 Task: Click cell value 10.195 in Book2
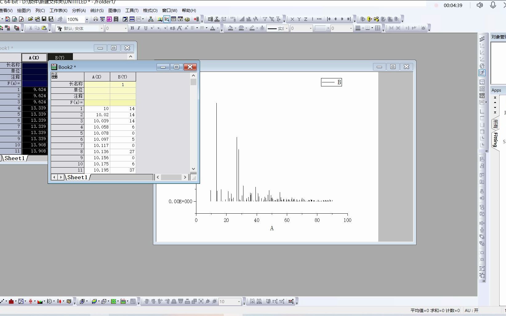pyautogui.click(x=97, y=170)
